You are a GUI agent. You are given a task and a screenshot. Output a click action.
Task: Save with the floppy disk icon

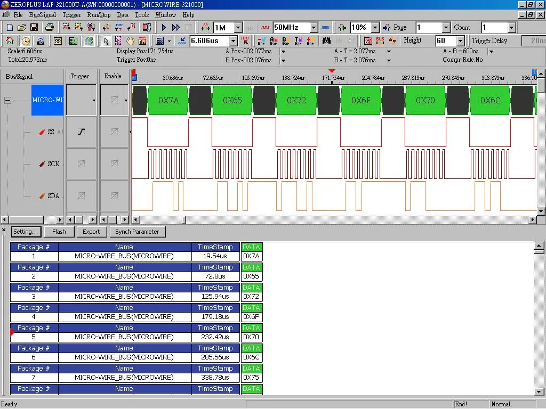pyautogui.click(x=34, y=28)
